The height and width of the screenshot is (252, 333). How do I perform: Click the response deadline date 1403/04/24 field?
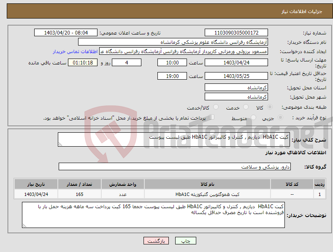pos(236,62)
